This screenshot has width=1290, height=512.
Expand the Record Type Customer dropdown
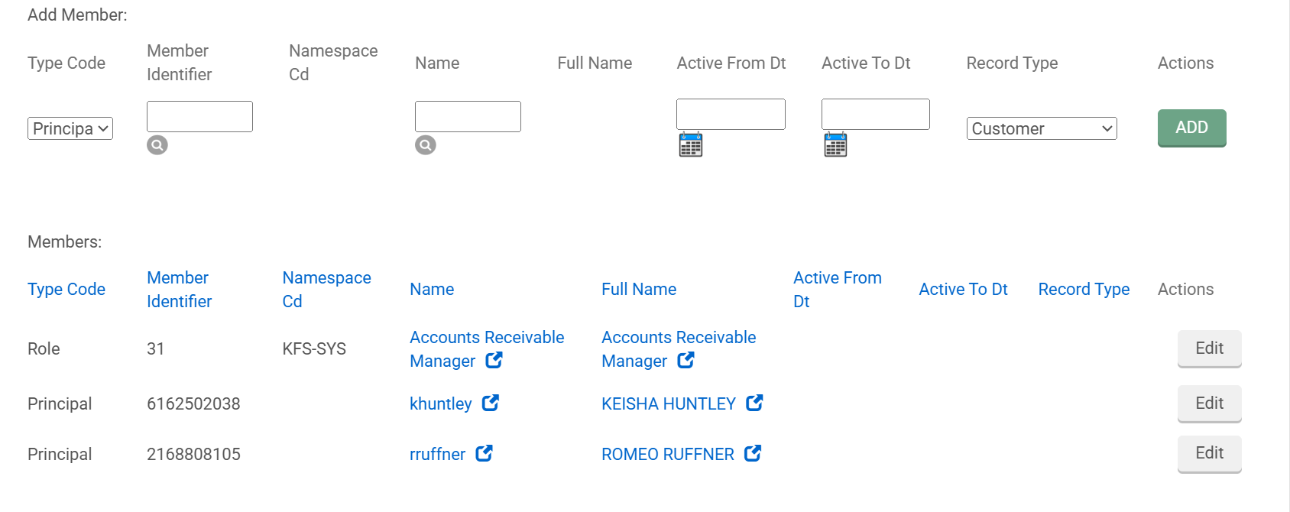pos(1041,128)
